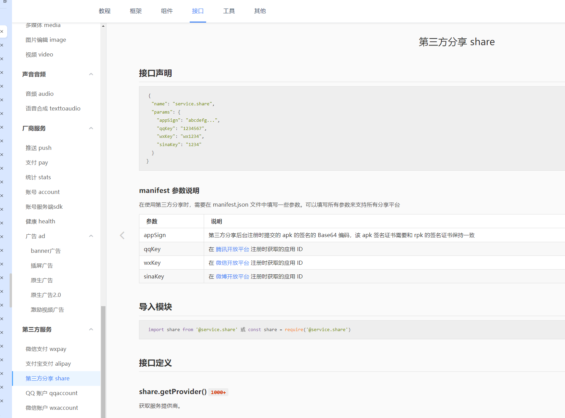Open 语音合成 texttoaudio page
The width and height of the screenshot is (565, 418).
click(53, 108)
